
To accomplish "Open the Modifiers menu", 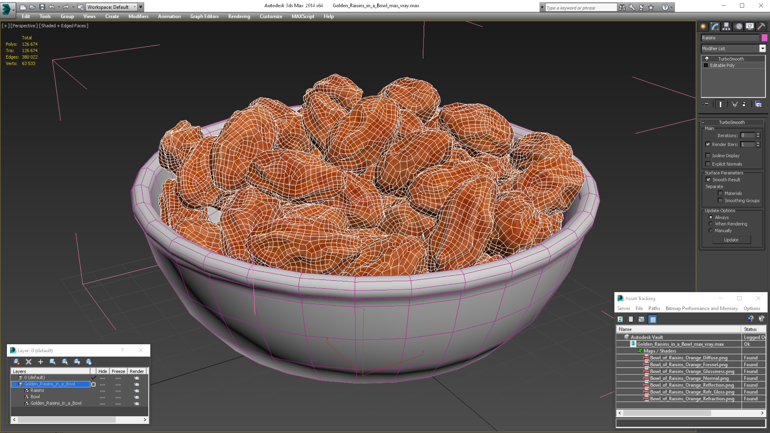I will [138, 16].
